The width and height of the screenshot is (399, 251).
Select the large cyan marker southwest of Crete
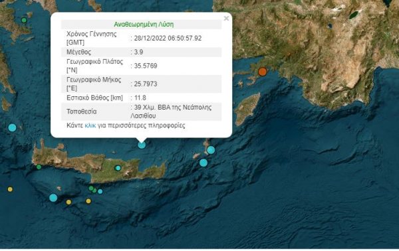(53, 198)
